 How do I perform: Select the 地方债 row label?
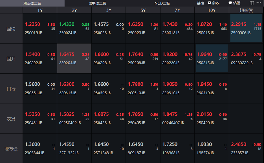pos(11,149)
